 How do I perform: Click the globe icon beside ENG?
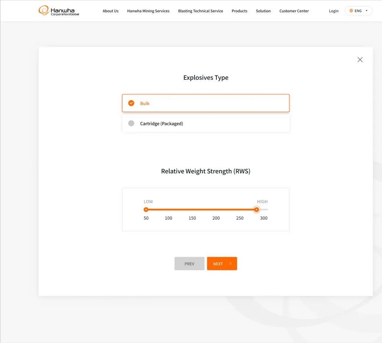tap(351, 11)
